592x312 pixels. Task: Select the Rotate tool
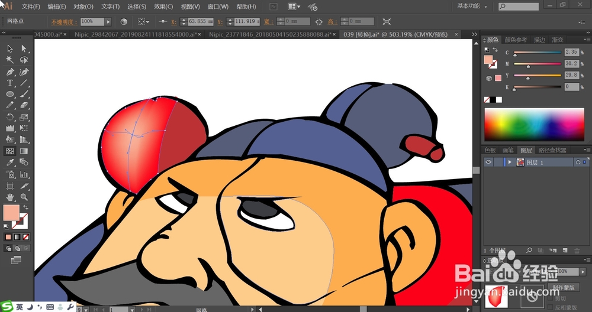pos(10,117)
